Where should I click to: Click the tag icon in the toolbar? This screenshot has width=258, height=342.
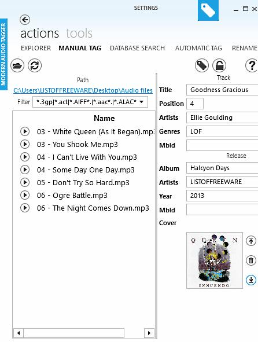(x=202, y=65)
